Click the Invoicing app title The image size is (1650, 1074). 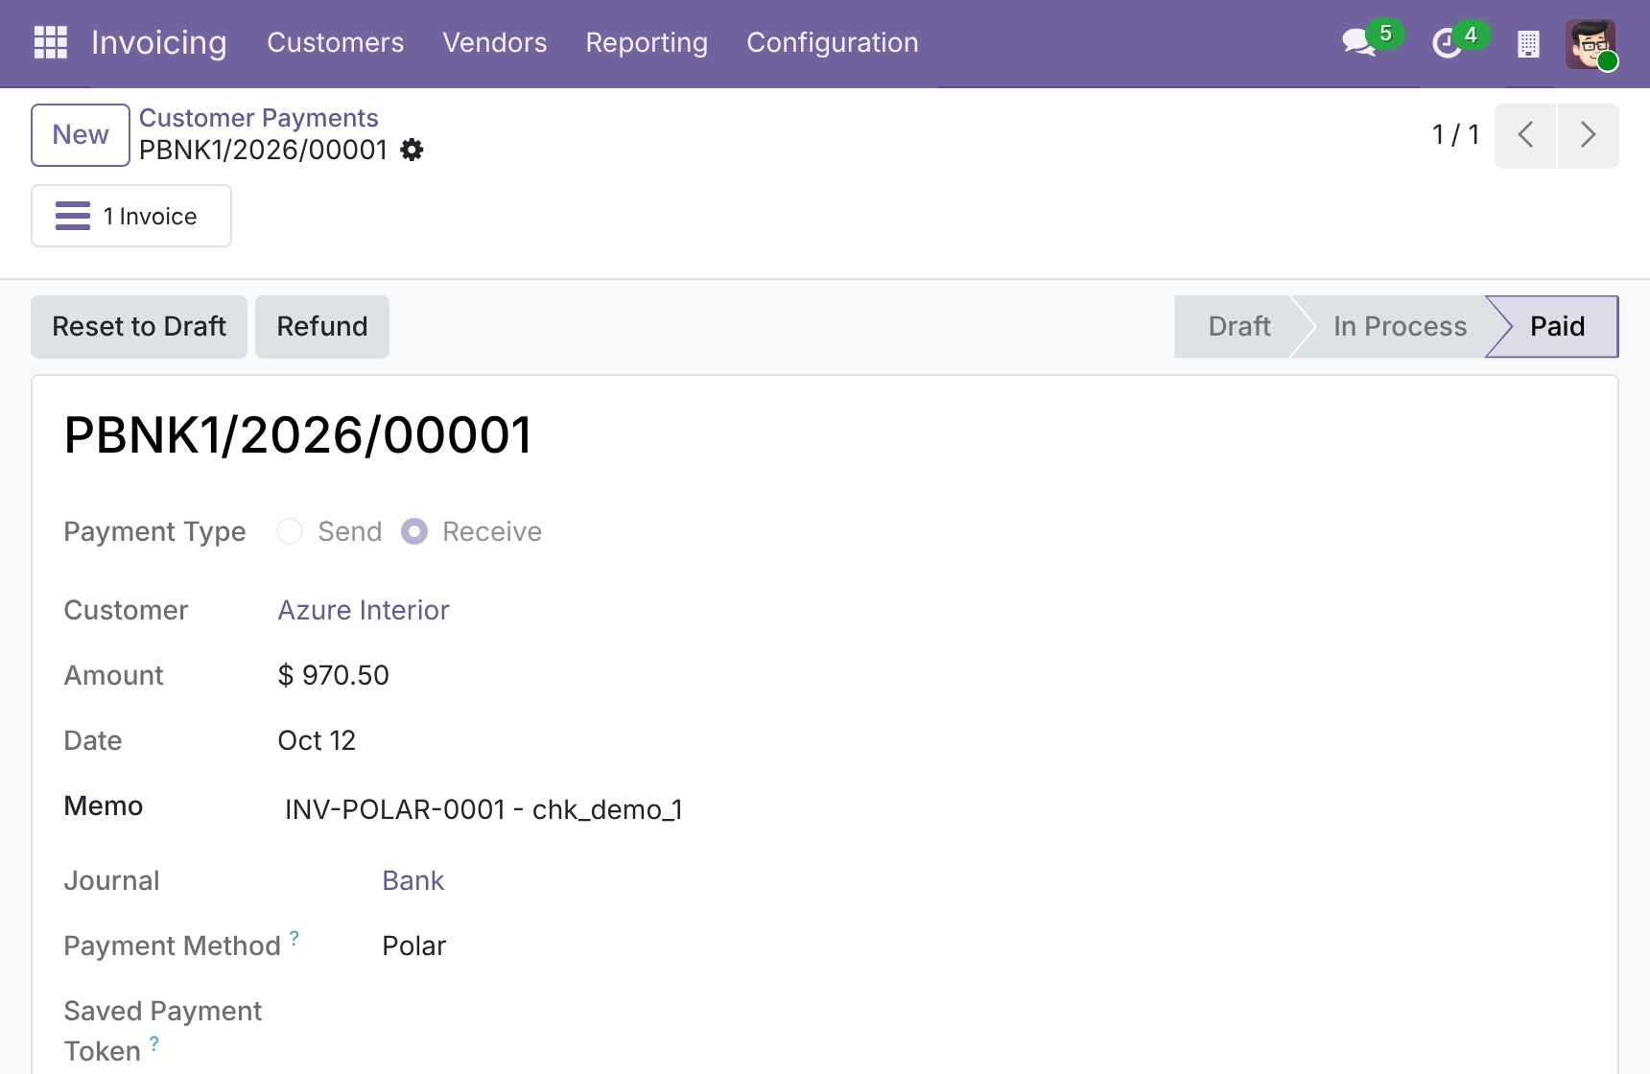click(159, 42)
